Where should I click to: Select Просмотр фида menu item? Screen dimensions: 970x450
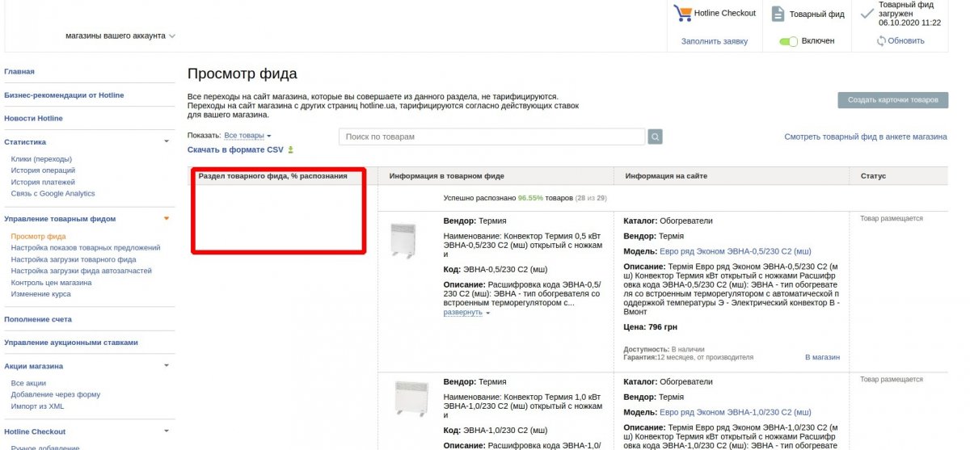pos(39,236)
